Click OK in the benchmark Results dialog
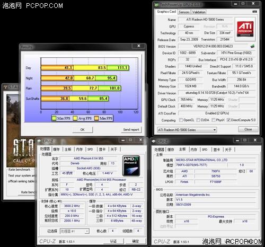Viewport: 265px width, 247px height. pos(83,129)
